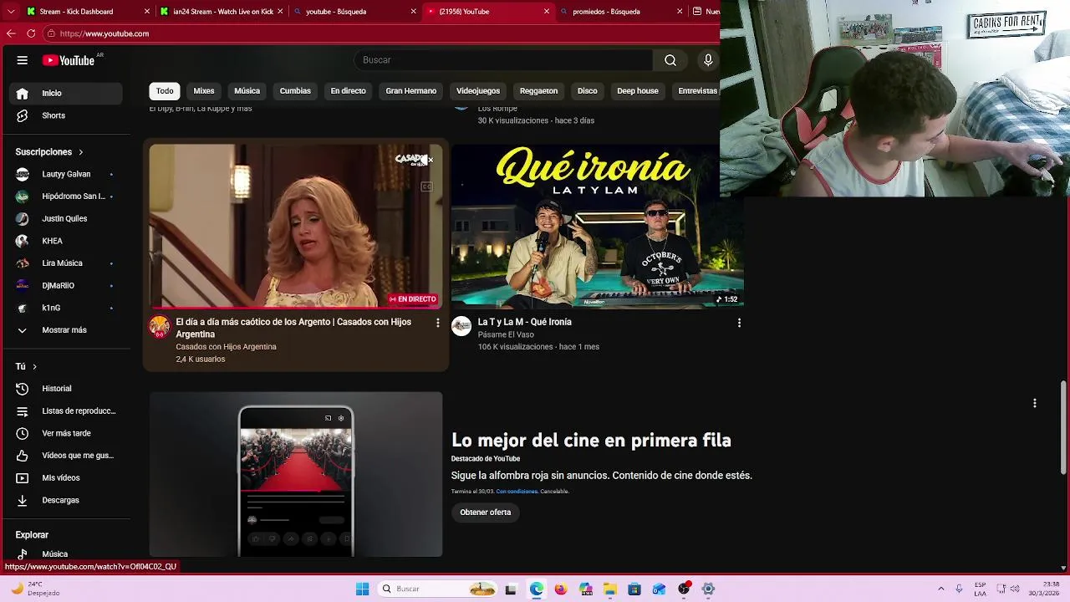
Task: Select the Videojuegos filter chip
Action: (x=478, y=91)
